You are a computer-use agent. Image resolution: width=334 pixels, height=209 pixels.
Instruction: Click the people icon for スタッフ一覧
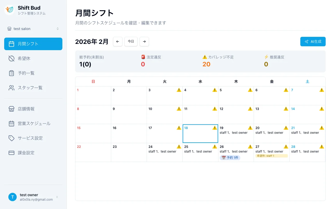(11, 88)
